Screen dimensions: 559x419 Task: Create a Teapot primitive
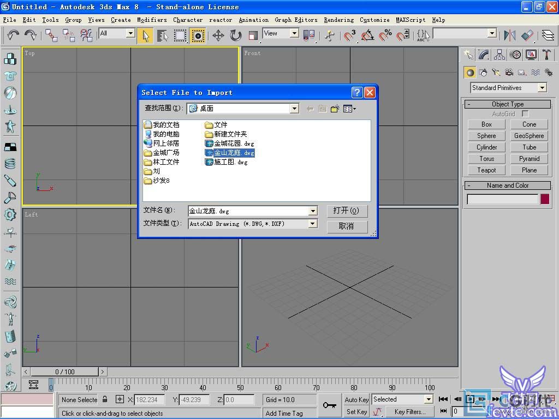[486, 170]
